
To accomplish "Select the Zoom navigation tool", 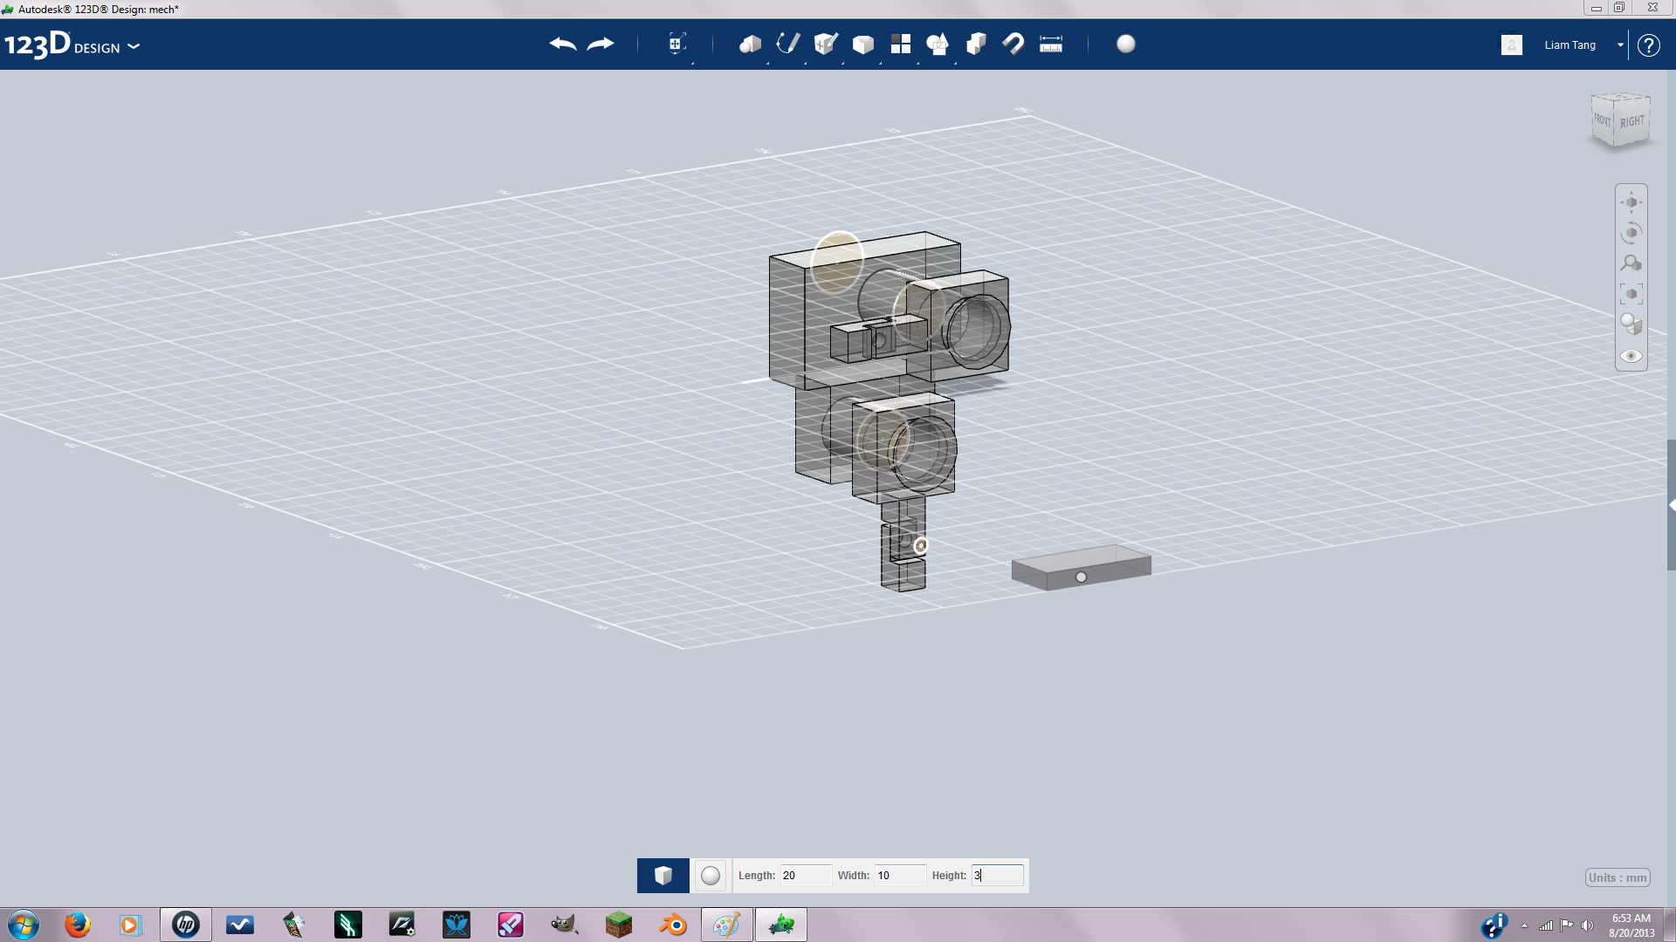I will tap(1631, 263).
